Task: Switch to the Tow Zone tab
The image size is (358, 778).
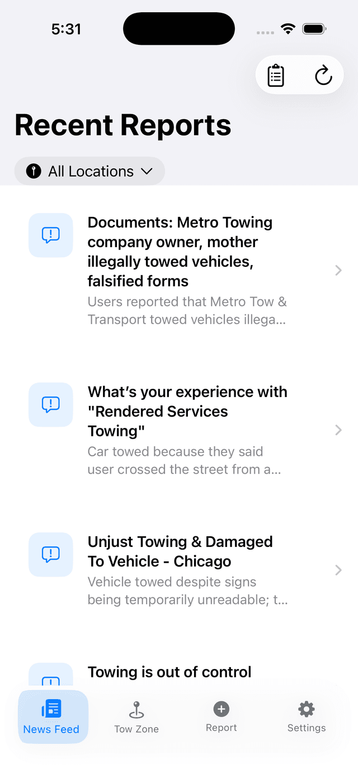Action: pos(136,716)
